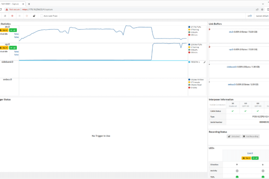Bookmark this page with the star icon
Screen dimensions: 269x179
[x=262, y=10]
